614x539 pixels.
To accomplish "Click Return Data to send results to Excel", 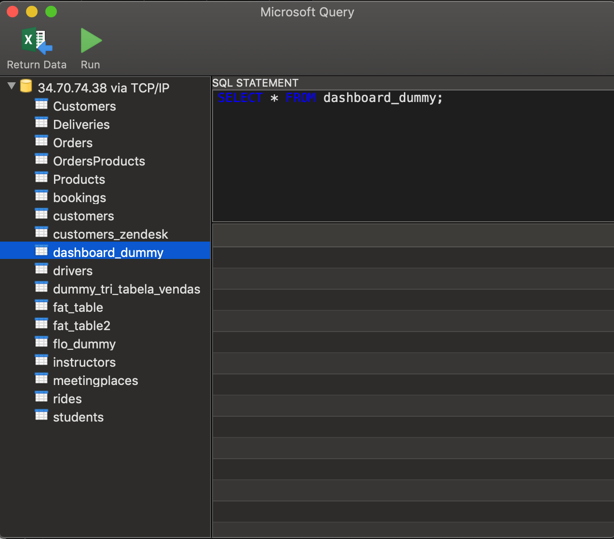I will (36, 48).
